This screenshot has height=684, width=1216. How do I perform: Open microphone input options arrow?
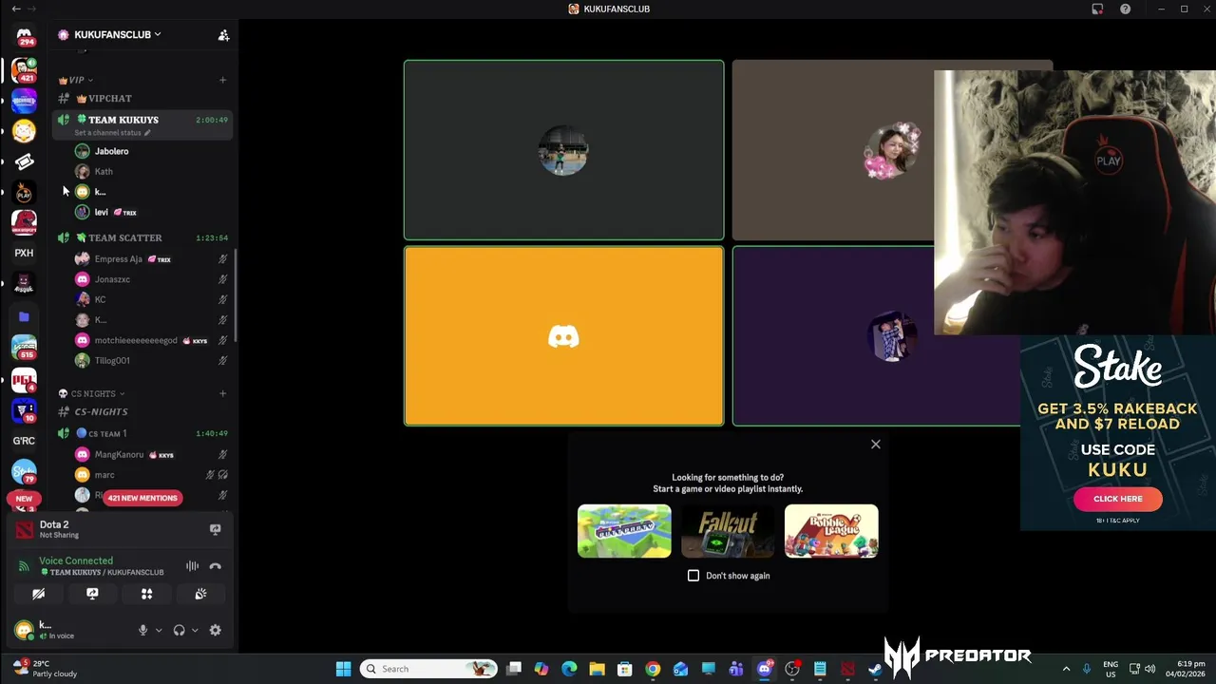click(159, 630)
